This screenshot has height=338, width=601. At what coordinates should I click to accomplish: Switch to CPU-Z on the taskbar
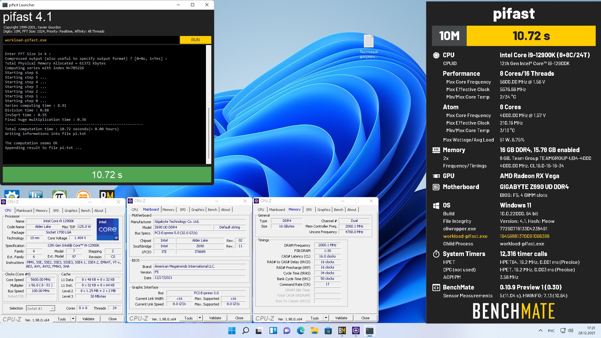pos(356,330)
